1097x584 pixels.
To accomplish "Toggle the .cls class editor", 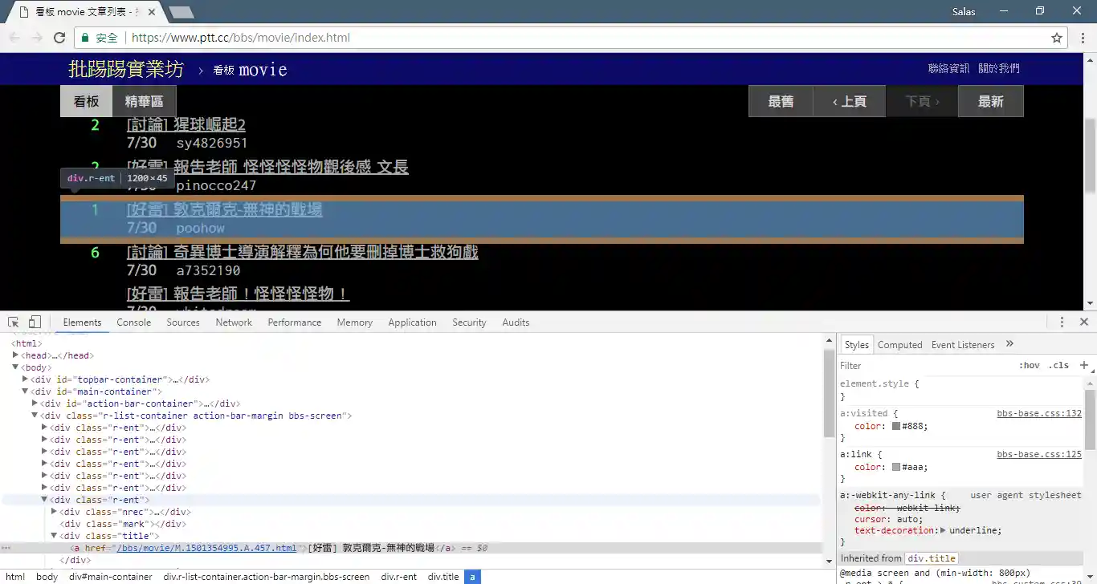I will tap(1058, 365).
